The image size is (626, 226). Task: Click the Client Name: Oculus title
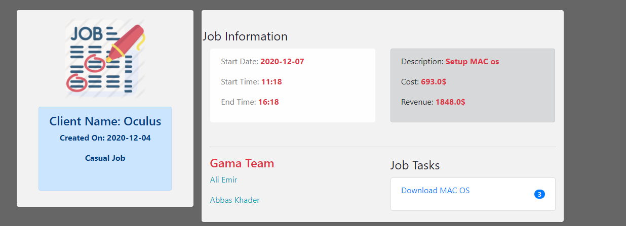(x=105, y=121)
